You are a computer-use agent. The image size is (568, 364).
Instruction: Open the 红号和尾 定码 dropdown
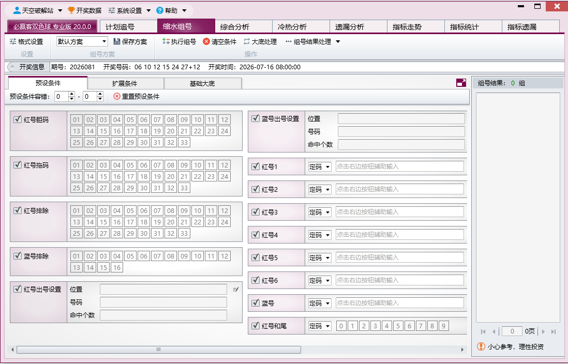point(320,326)
